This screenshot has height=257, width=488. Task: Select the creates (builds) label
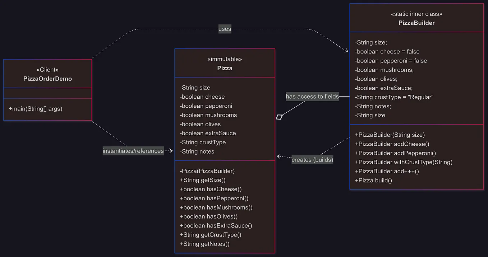312,159
